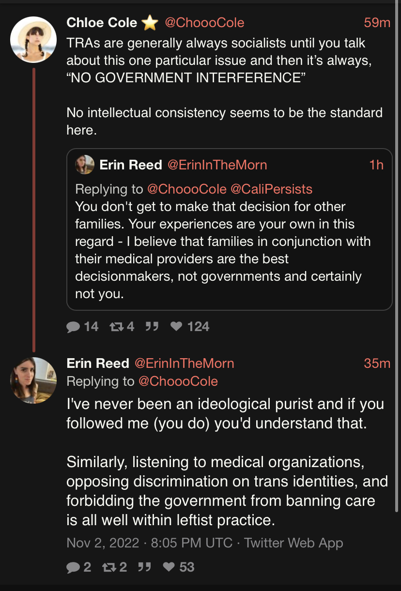
Task: Click quote icon on Chloe Cole's tweet
Action: pyautogui.click(x=152, y=327)
